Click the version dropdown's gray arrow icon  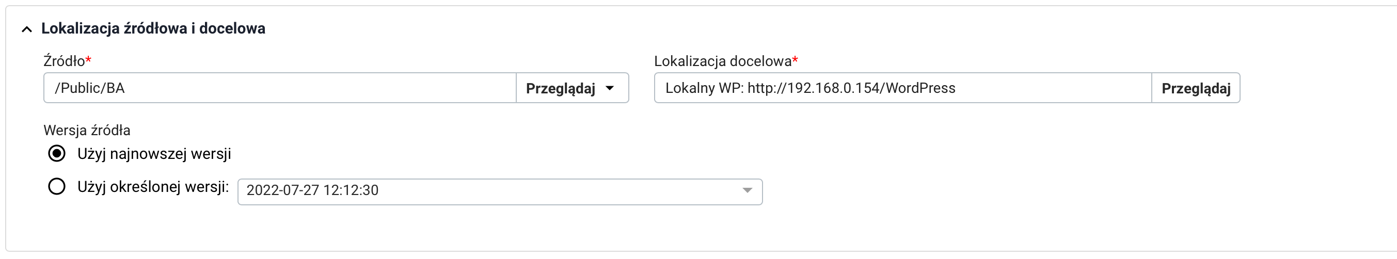point(748,190)
